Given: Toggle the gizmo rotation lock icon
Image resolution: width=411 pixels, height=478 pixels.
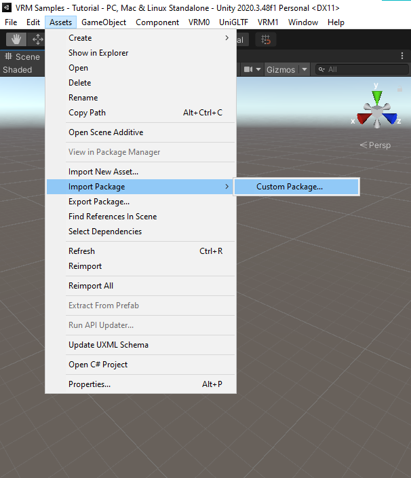Looking at the screenshot, I should pyautogui.click(x=399, y=89).
